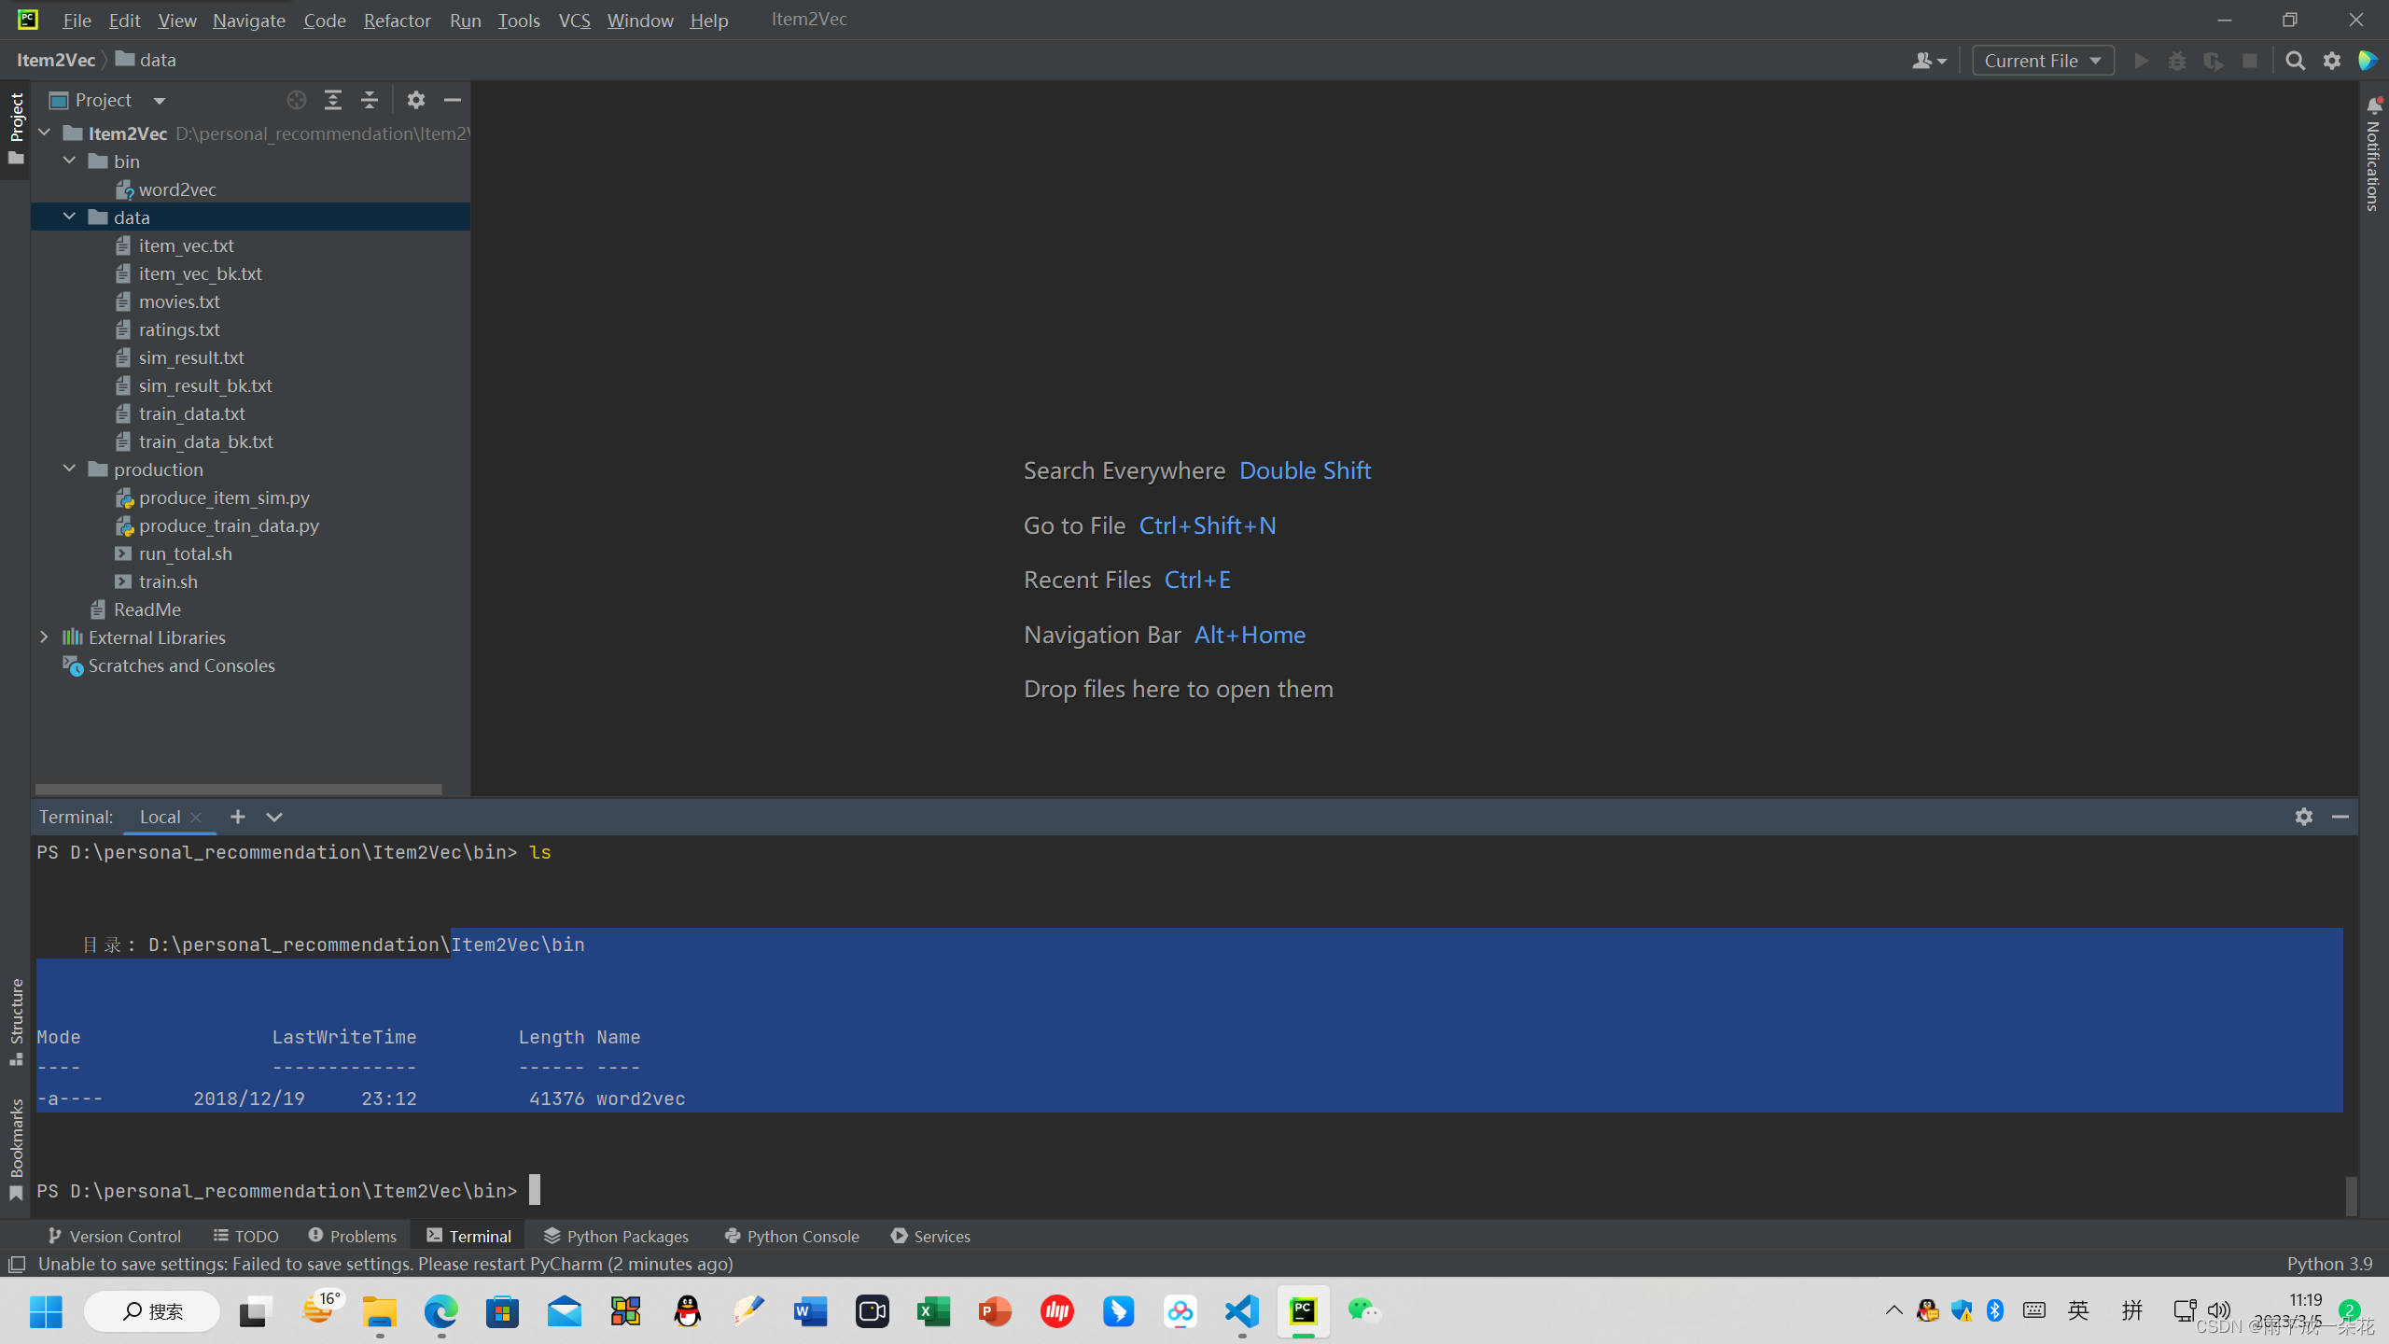Expand the External Libraries tree node
2389x1344 pixels.
pyautogui.click(x=44, y=637)
